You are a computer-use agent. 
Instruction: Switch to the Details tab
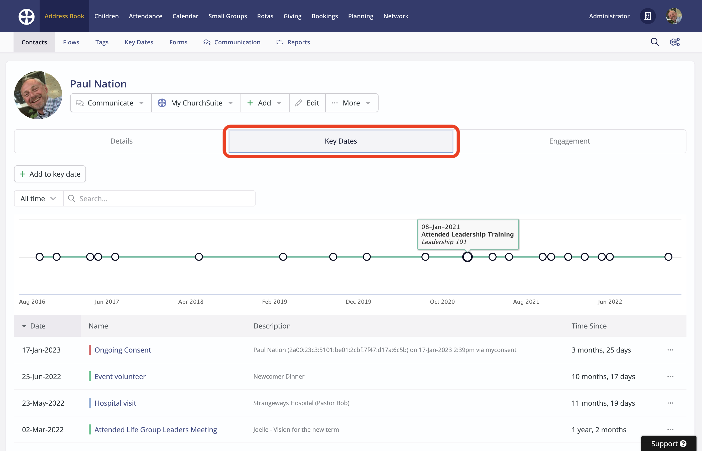121,141
